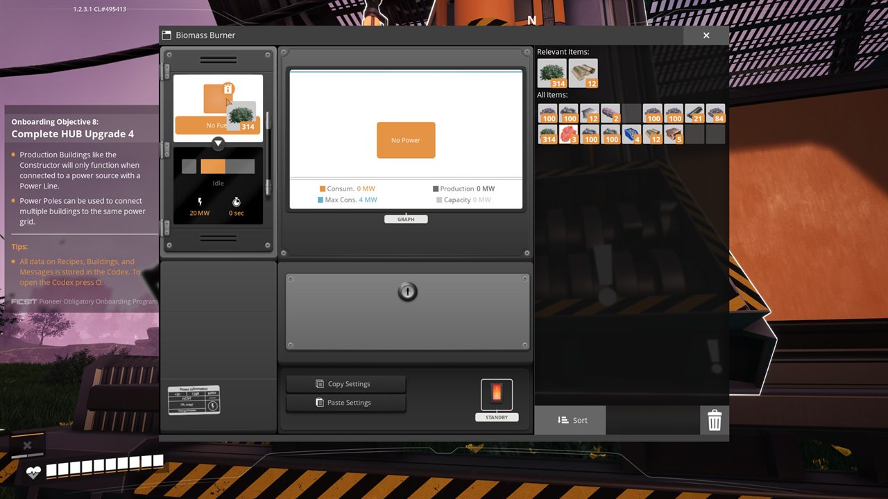Select the Leaves stack of 314 in Relevant Items
Image resolution: width=888 pixels, height=499 pixels.
click(x=552, y=73)
